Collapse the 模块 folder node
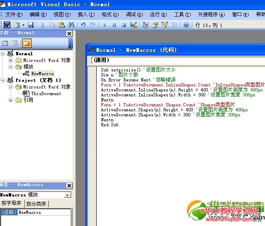Viewport: 265px width, 226px height. click(10, 67)
